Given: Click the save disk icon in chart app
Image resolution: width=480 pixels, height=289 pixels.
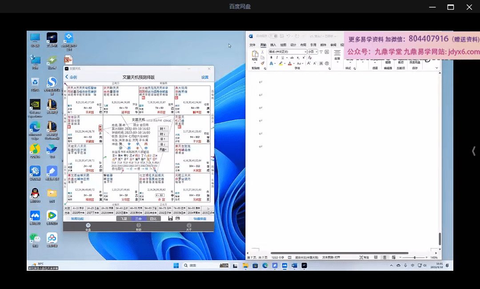Looking at the screenshot, I should 170,219.
